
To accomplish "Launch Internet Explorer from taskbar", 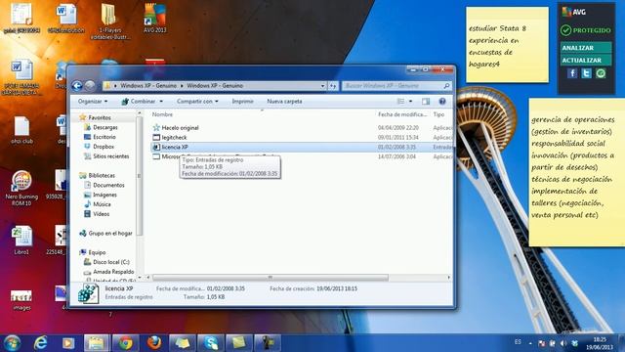I will tap(40, 343).
